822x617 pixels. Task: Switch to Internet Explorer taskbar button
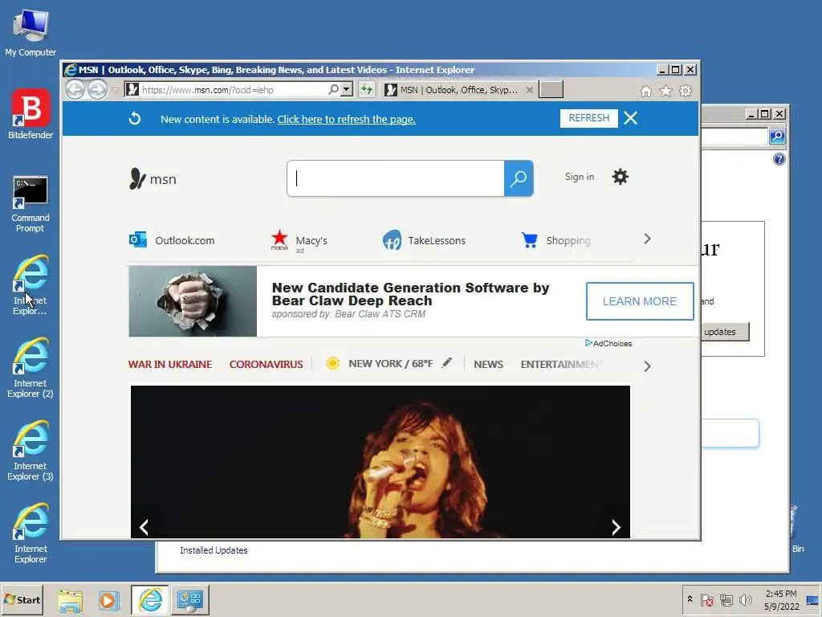[x=150, y=599]
